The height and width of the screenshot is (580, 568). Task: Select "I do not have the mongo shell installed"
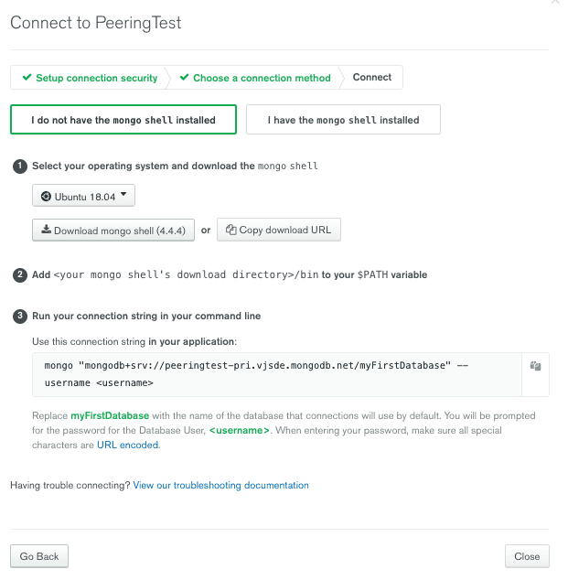123,120
